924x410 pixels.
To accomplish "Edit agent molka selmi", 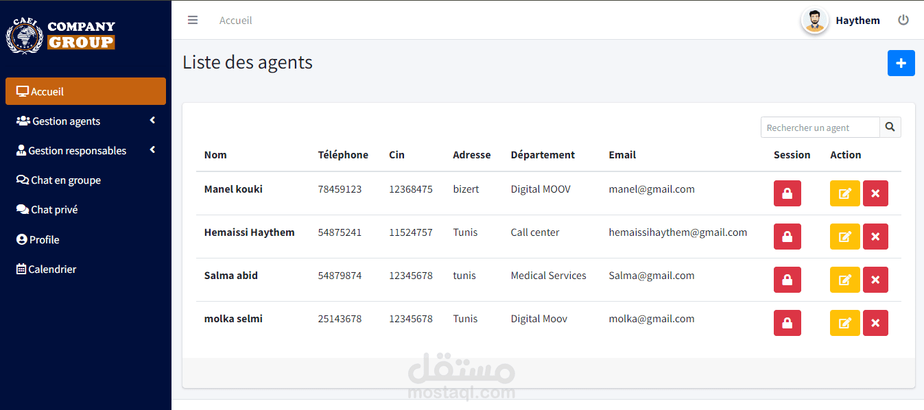I will point(845,323).
